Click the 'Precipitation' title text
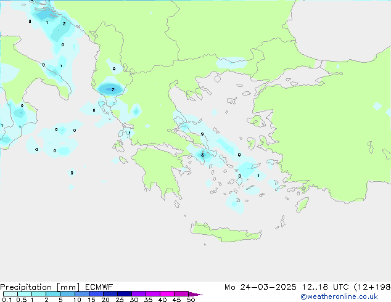Viewport: 391px width, 302px height. tap(26, 287)
